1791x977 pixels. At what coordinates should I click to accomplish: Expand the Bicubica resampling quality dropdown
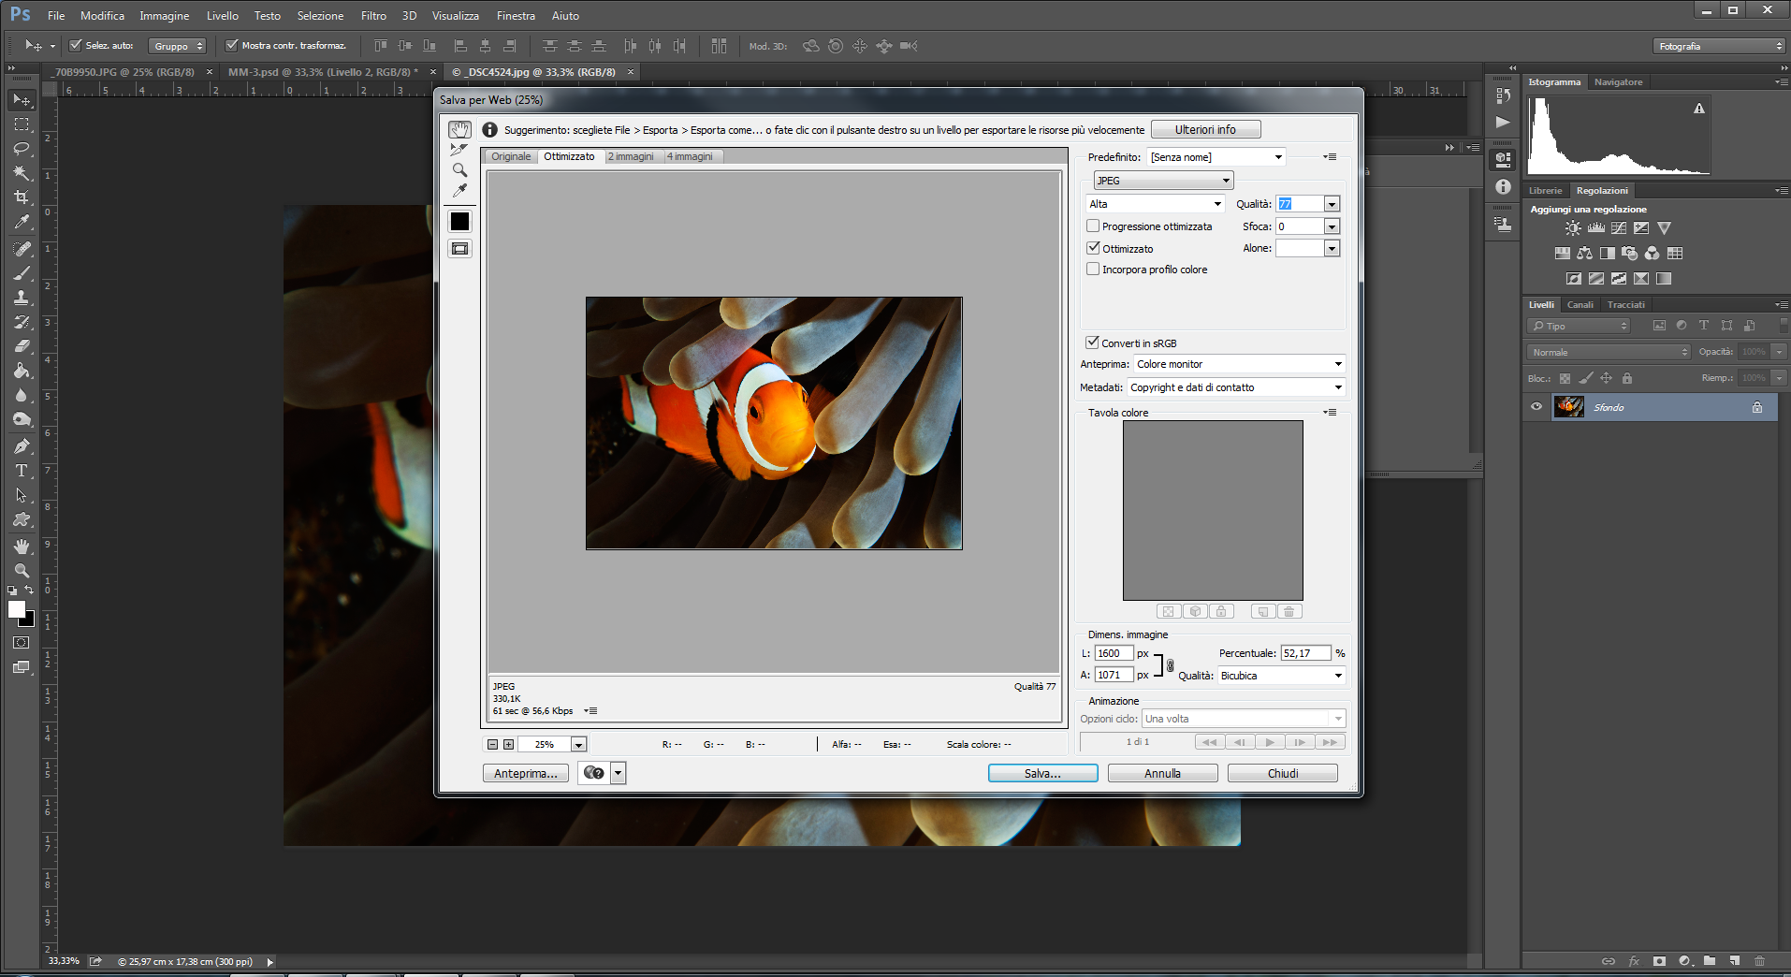tap(1281, 676)
